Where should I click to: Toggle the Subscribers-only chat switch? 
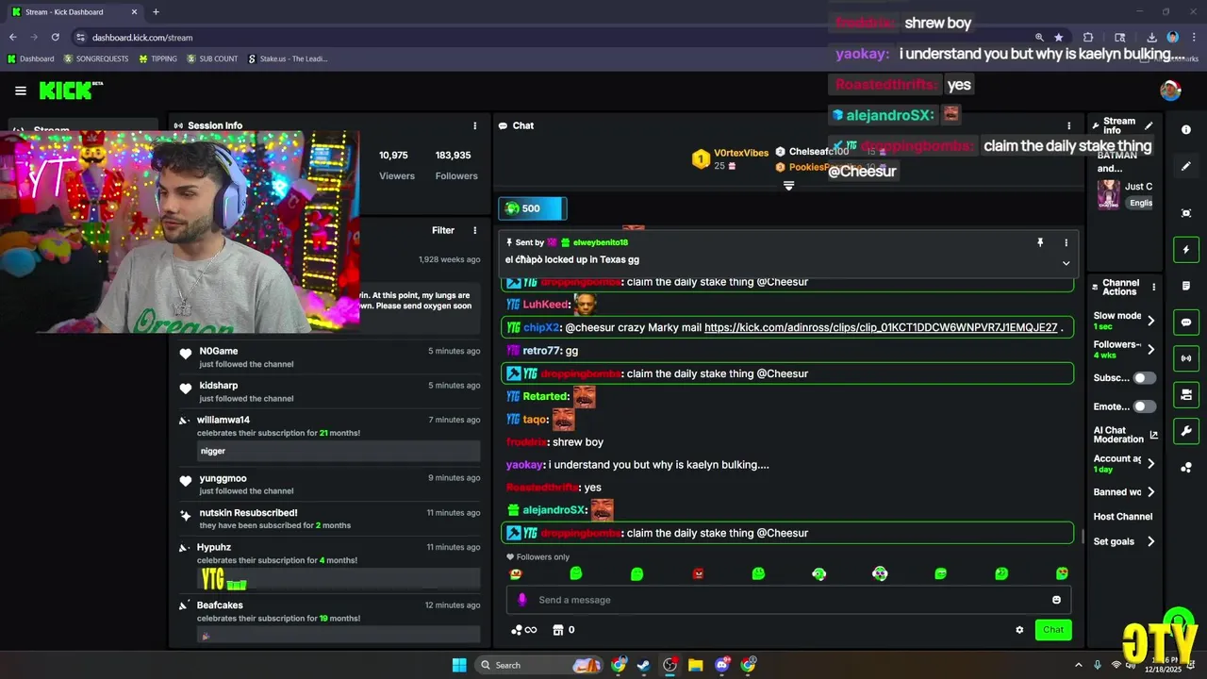[1144, 378]
